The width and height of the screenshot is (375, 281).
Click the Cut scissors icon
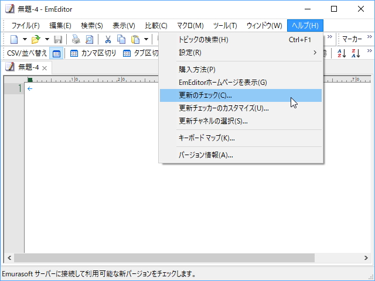click(x=108, y=39)
